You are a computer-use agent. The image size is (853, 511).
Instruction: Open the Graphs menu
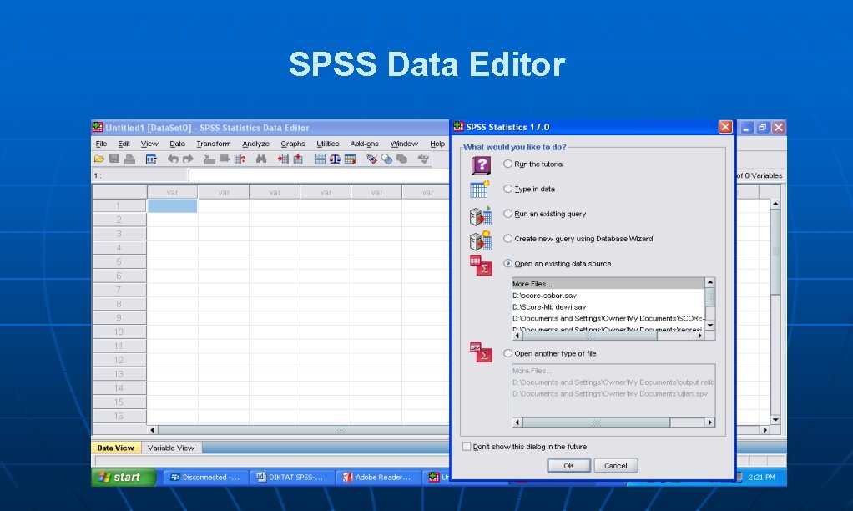[x=293, y=144]
